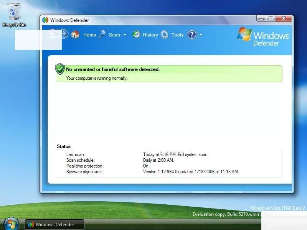Click the Windows Defender title bar icon

click(x=45, y=20)
